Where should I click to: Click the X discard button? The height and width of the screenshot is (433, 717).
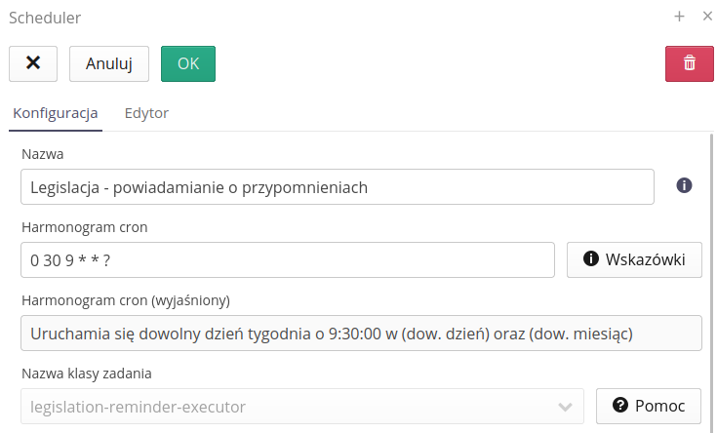pyautogui.click(x=33, y=63)
